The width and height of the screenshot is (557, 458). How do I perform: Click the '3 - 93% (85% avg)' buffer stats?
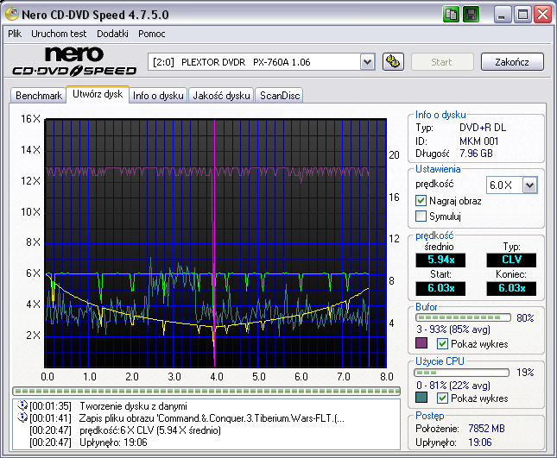click(x=453, y=329)
